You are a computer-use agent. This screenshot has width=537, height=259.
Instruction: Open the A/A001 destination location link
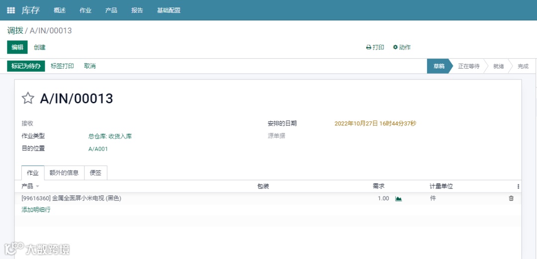tap(98, 149)
